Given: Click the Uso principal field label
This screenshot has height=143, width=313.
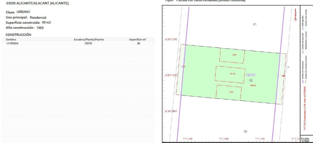Looking at the screenshot, I should point(17,17).
